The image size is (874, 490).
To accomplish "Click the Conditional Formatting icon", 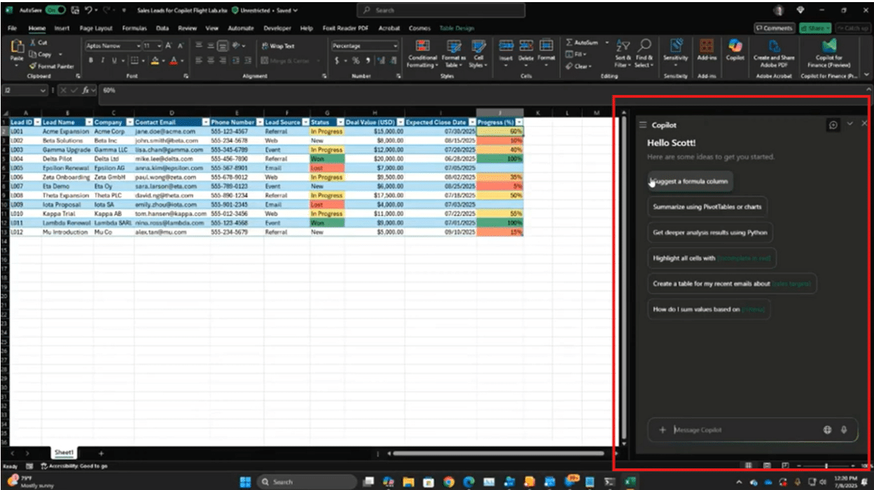I will 423,46.
